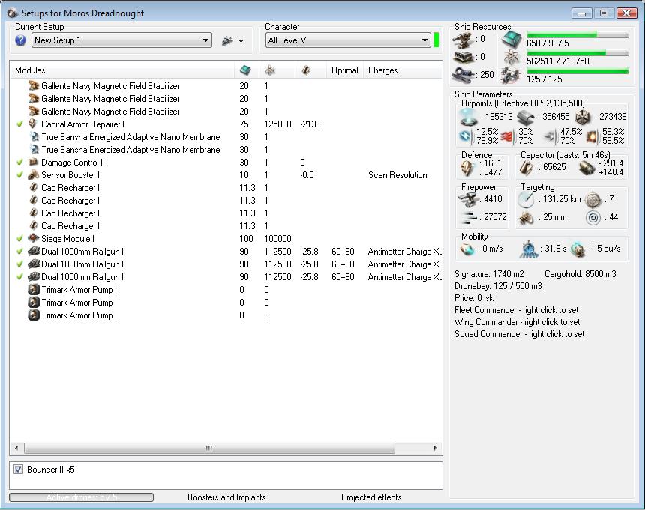Click the scrollbar right arrow
Viewport: 645px width, 510px height.
click(x=435, y=448)
